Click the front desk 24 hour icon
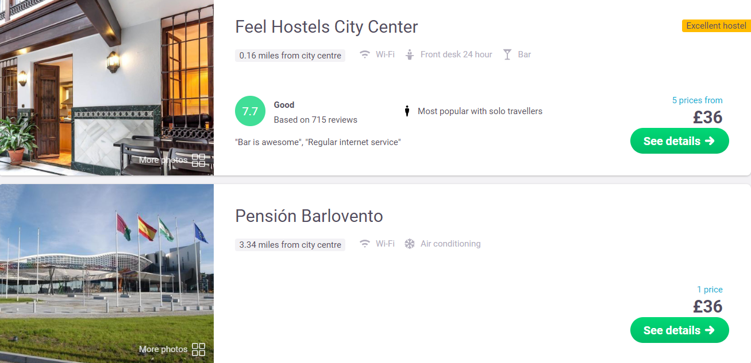Image resolution: width=751 pixels, height=363 pixels. pos(410,55)
